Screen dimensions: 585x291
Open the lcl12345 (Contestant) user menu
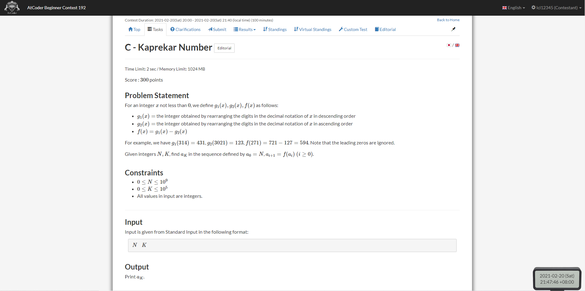click(556, 8)
